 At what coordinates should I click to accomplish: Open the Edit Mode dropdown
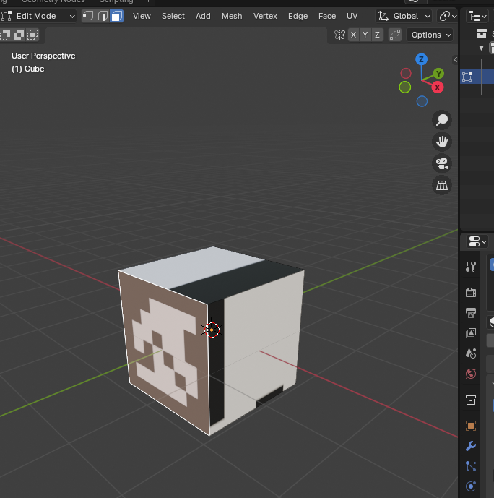[x=38, y=16]
